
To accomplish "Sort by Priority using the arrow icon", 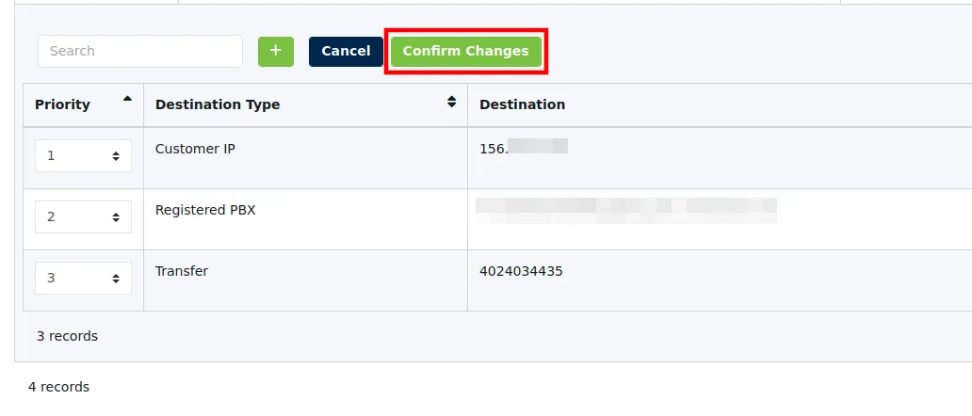I will [128, 99].
